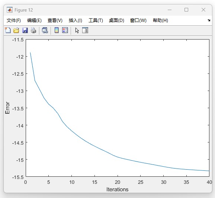Open the 编辑(E) menu

click(x=34, y=21)
